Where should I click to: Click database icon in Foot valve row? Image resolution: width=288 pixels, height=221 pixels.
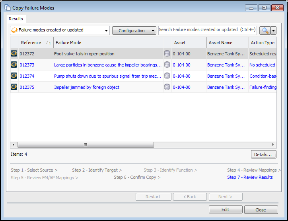tap(167, 54)
